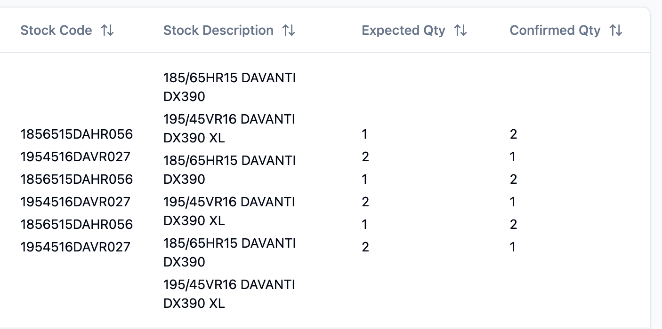Sort using the Confirmed Qty arrows icon
The width and height of the screenshot is (662, 329).
(x=616, y=31)
